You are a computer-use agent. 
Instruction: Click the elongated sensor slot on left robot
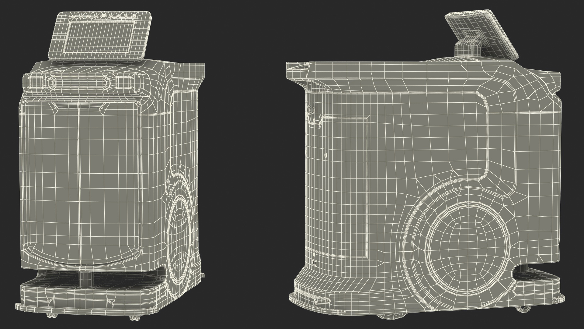click(78, 82)
